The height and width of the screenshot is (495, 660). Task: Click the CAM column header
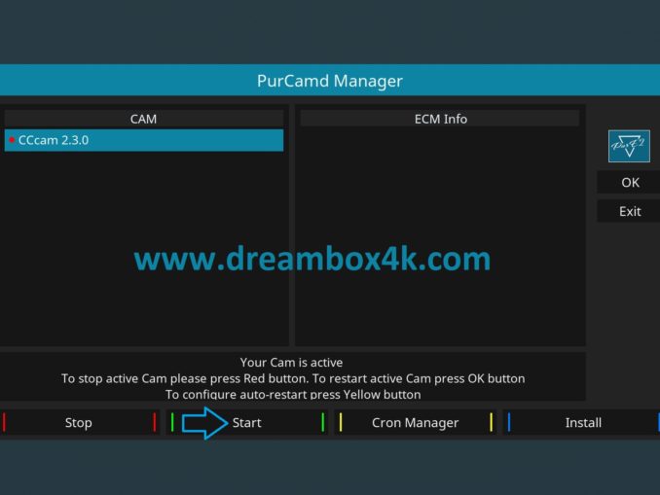144,119
